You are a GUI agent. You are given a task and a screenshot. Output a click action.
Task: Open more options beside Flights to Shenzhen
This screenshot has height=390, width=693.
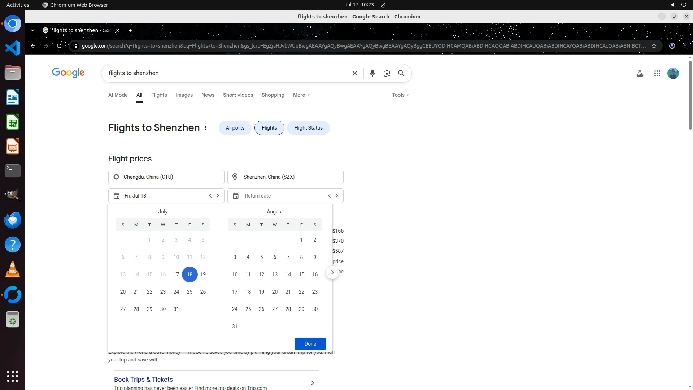(x=206, y=128)
